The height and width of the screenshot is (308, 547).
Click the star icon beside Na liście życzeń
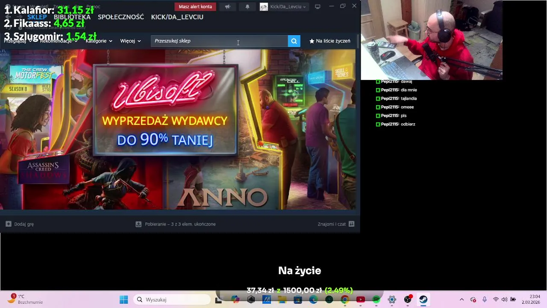tap(312, 41)
